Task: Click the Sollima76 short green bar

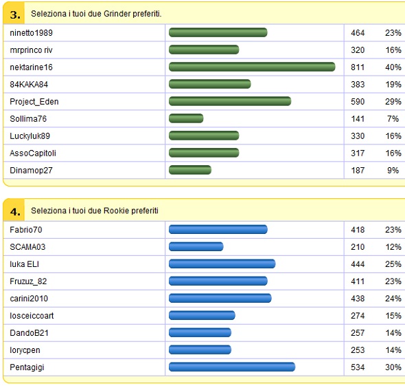Action: [x=186, y=118]
